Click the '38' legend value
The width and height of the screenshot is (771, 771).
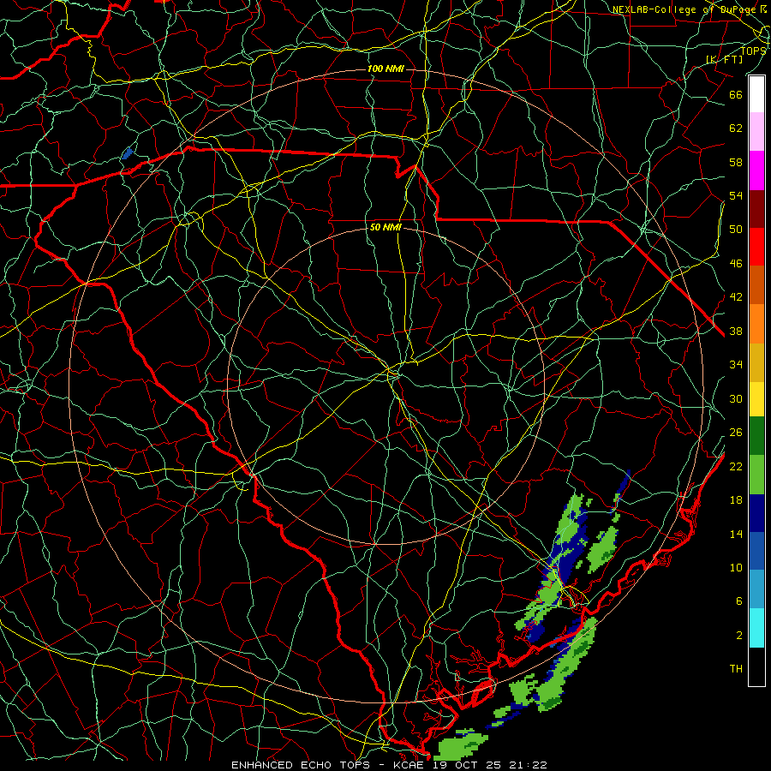[x=736, y=331]
